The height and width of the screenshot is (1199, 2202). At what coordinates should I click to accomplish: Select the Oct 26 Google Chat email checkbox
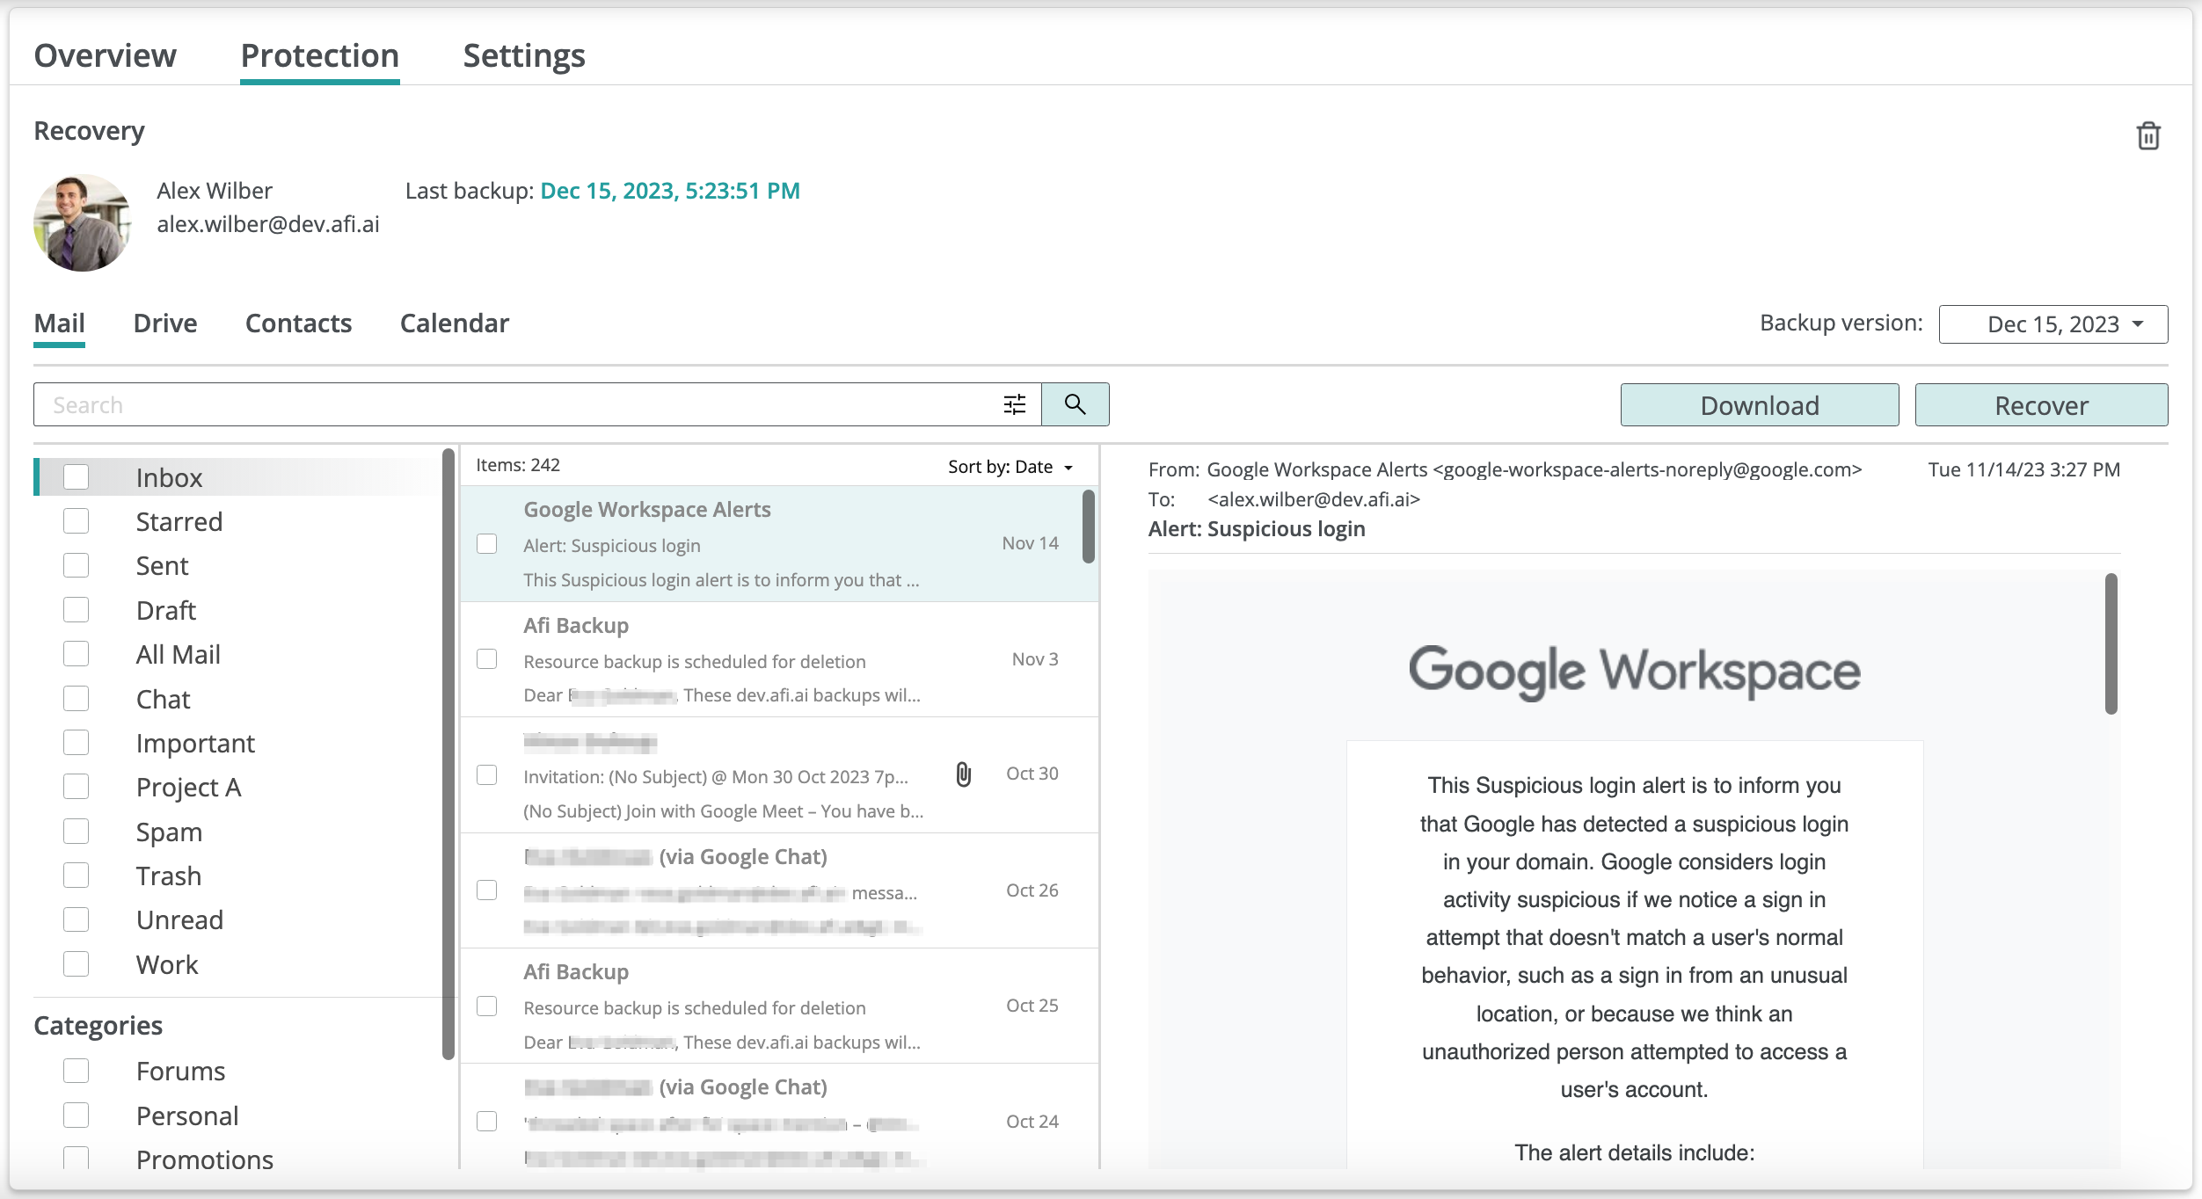click(x=487, y=890)
